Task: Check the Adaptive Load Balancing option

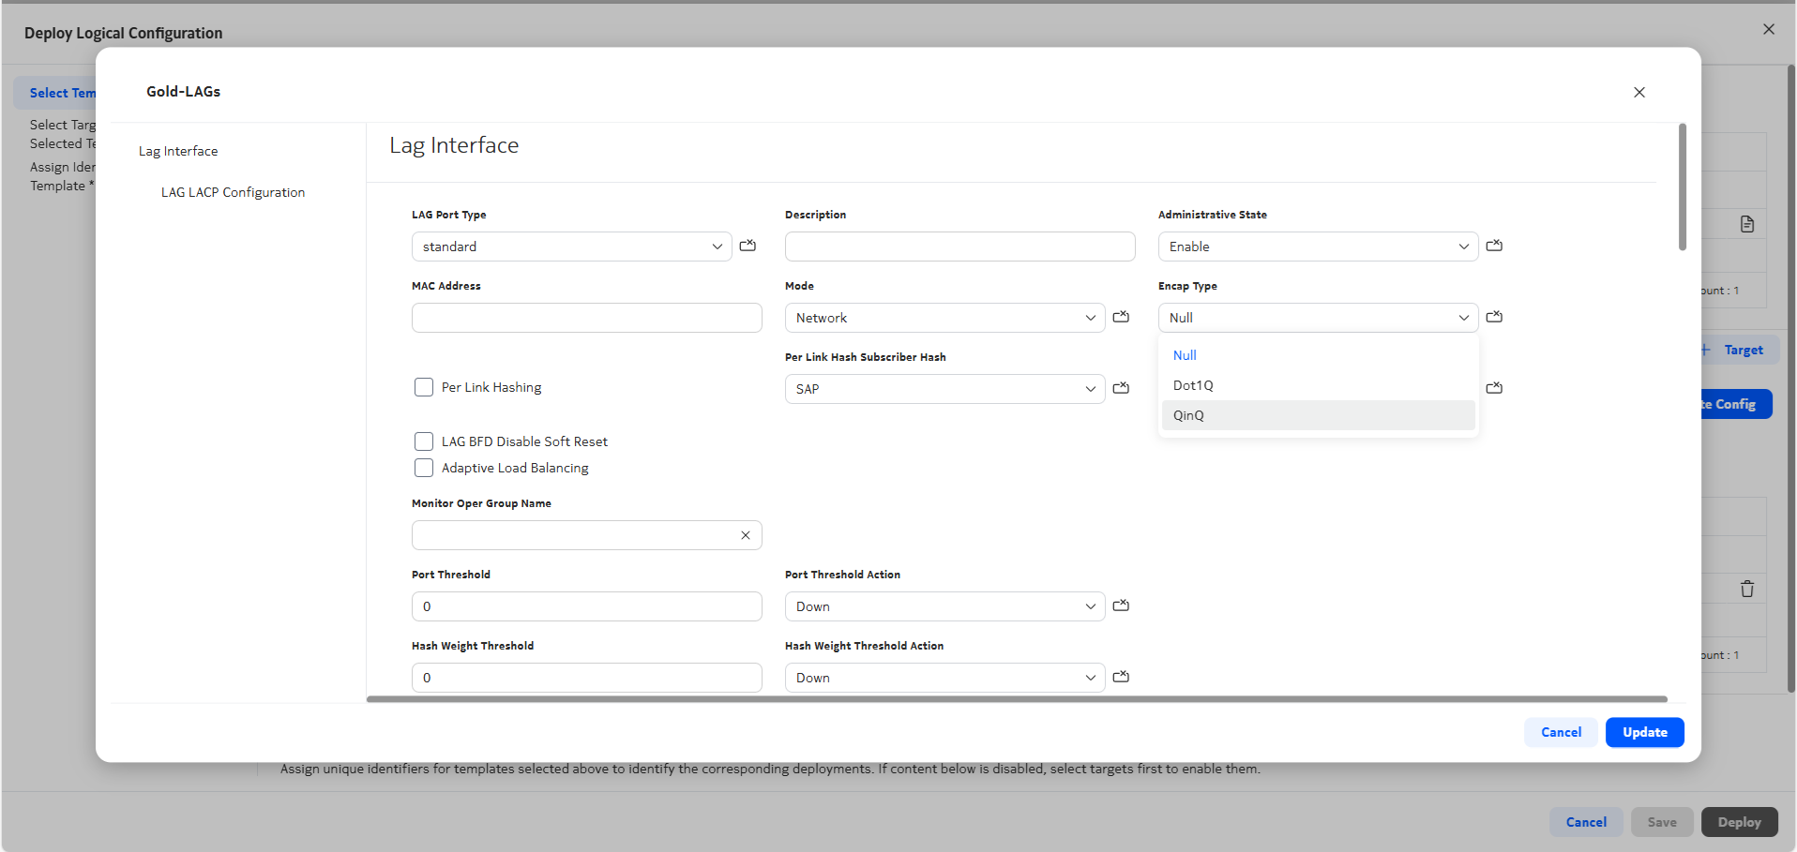Action: (424, 468)
